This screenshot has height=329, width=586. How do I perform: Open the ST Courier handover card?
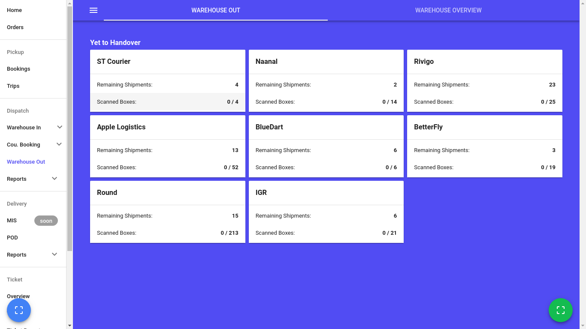[x=167, y=62]
